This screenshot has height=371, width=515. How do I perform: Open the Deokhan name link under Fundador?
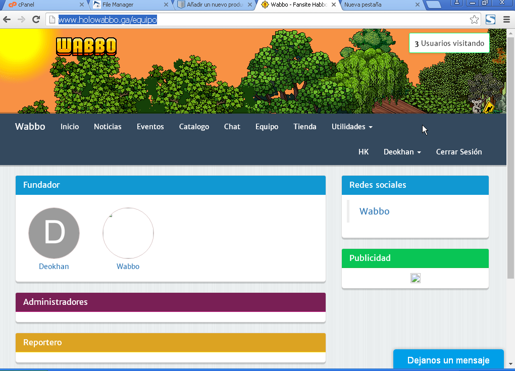(54, 267)
